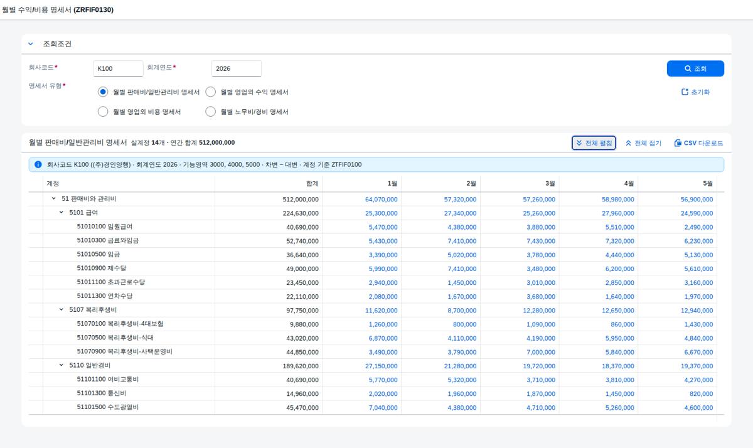Screen dimensions: 753x448
Task: Collapse the 51 판매비와 관리비 node
Action: coord(54,199)
